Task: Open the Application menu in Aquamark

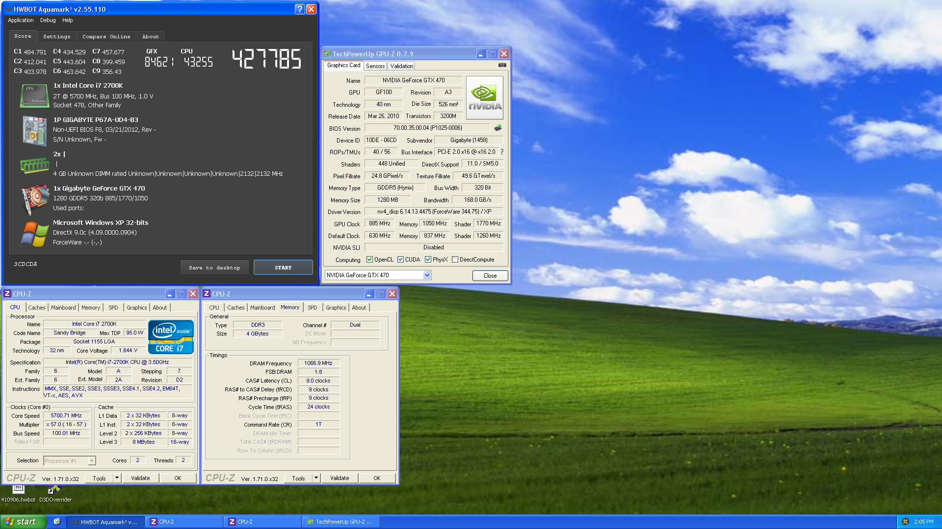Action: point(21,20)
